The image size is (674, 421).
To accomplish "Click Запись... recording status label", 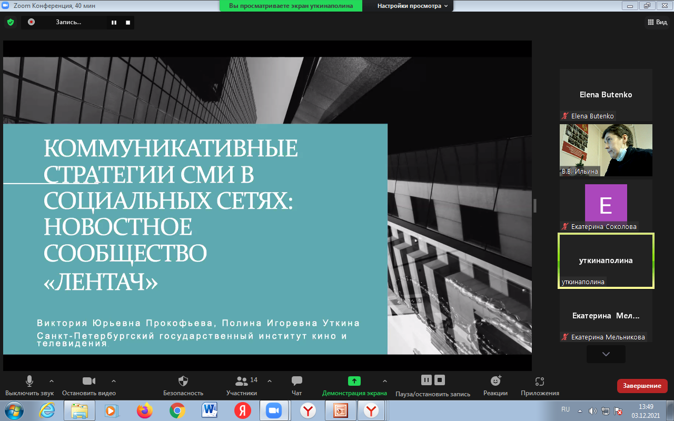I will point(68,22).
